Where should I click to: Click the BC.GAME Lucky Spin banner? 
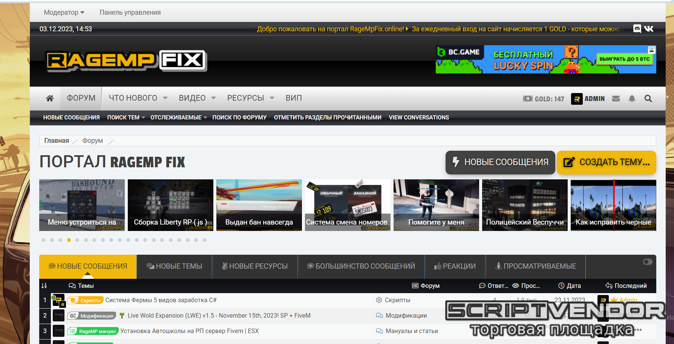(546, 60)
